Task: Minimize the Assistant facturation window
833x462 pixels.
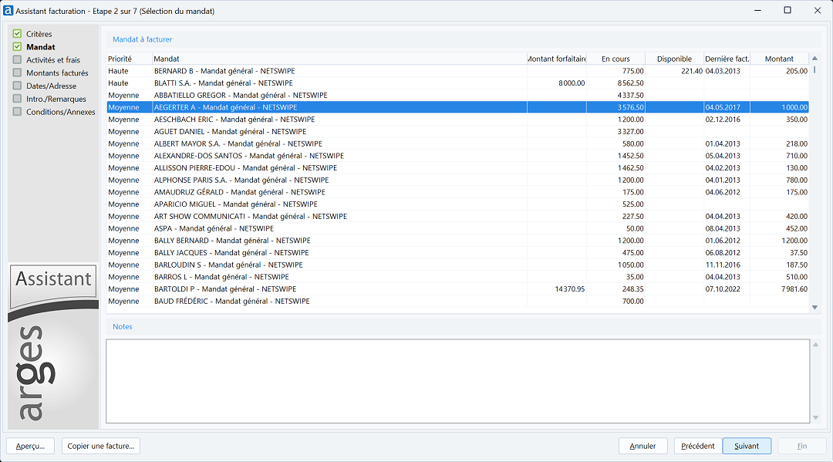Action: pyautogui.click(x=757, y=11)
